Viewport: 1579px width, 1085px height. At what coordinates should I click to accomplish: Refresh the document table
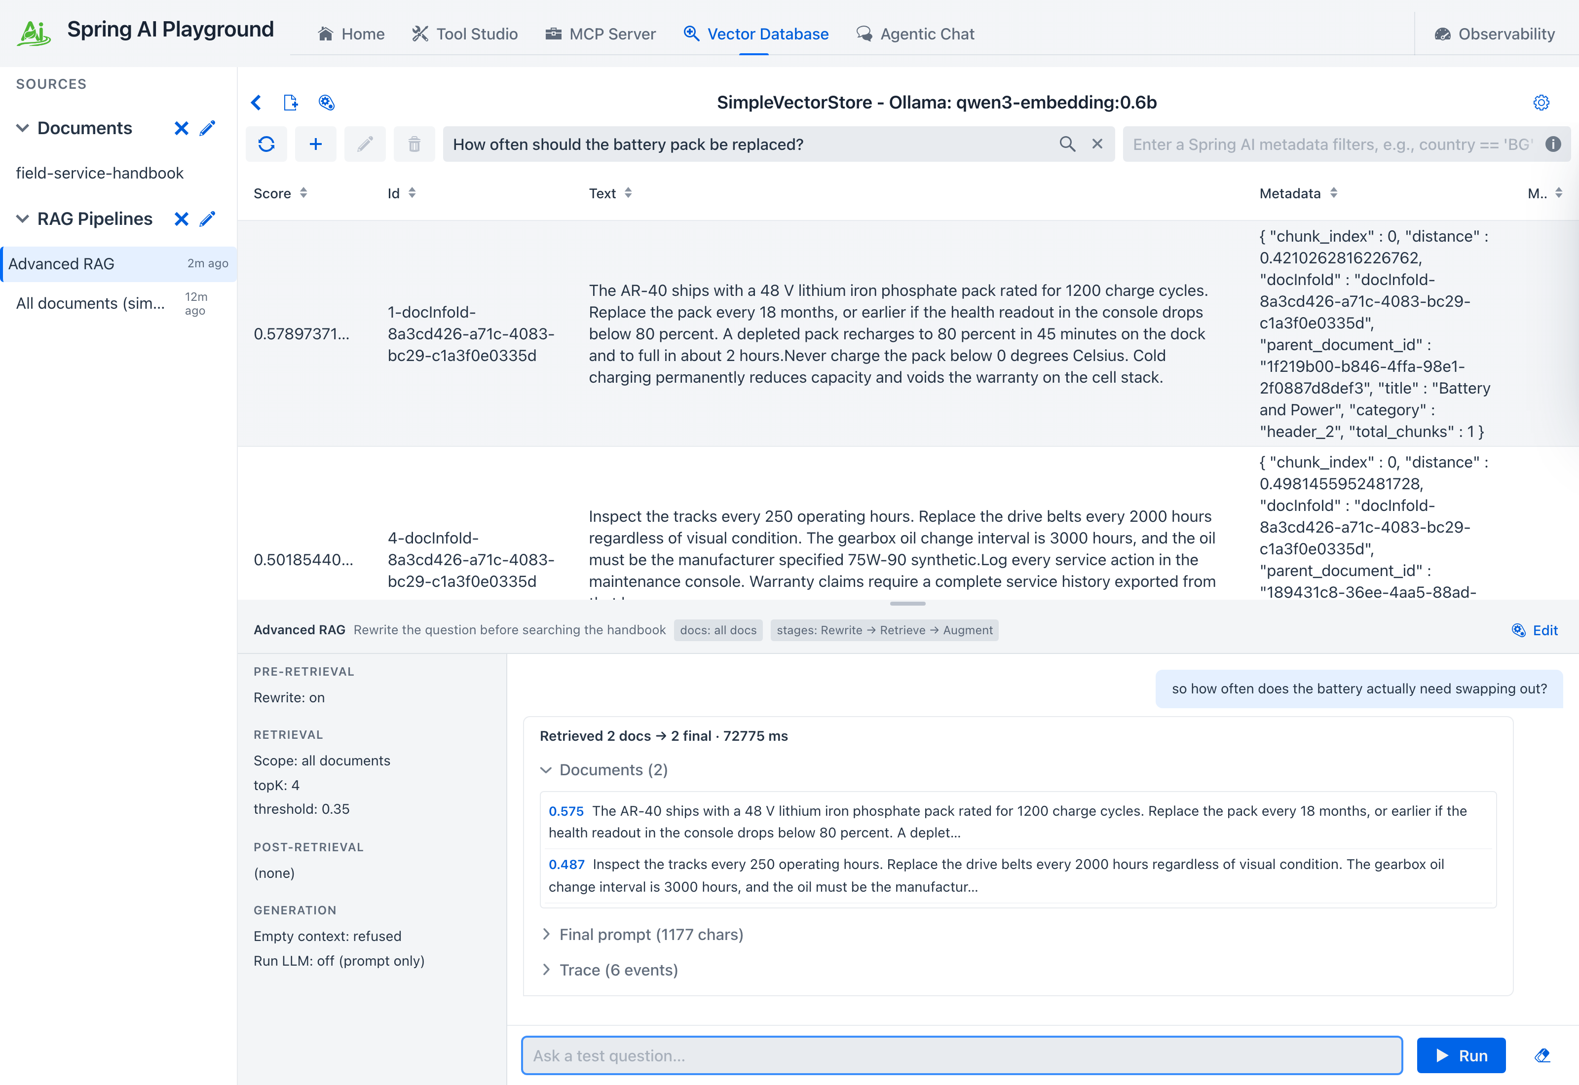pyautogui.click(x=266, y=144)
